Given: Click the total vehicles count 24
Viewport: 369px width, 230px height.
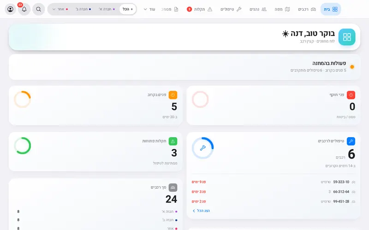Looking at the screenshot, I should click(x=171, y=199).
